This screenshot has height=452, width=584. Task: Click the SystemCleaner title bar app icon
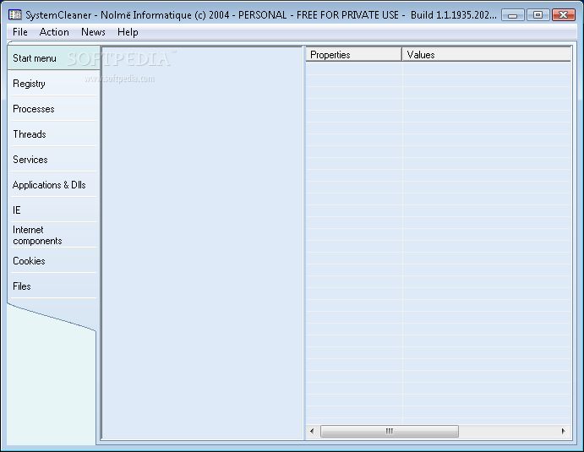(x=15, y=15)
